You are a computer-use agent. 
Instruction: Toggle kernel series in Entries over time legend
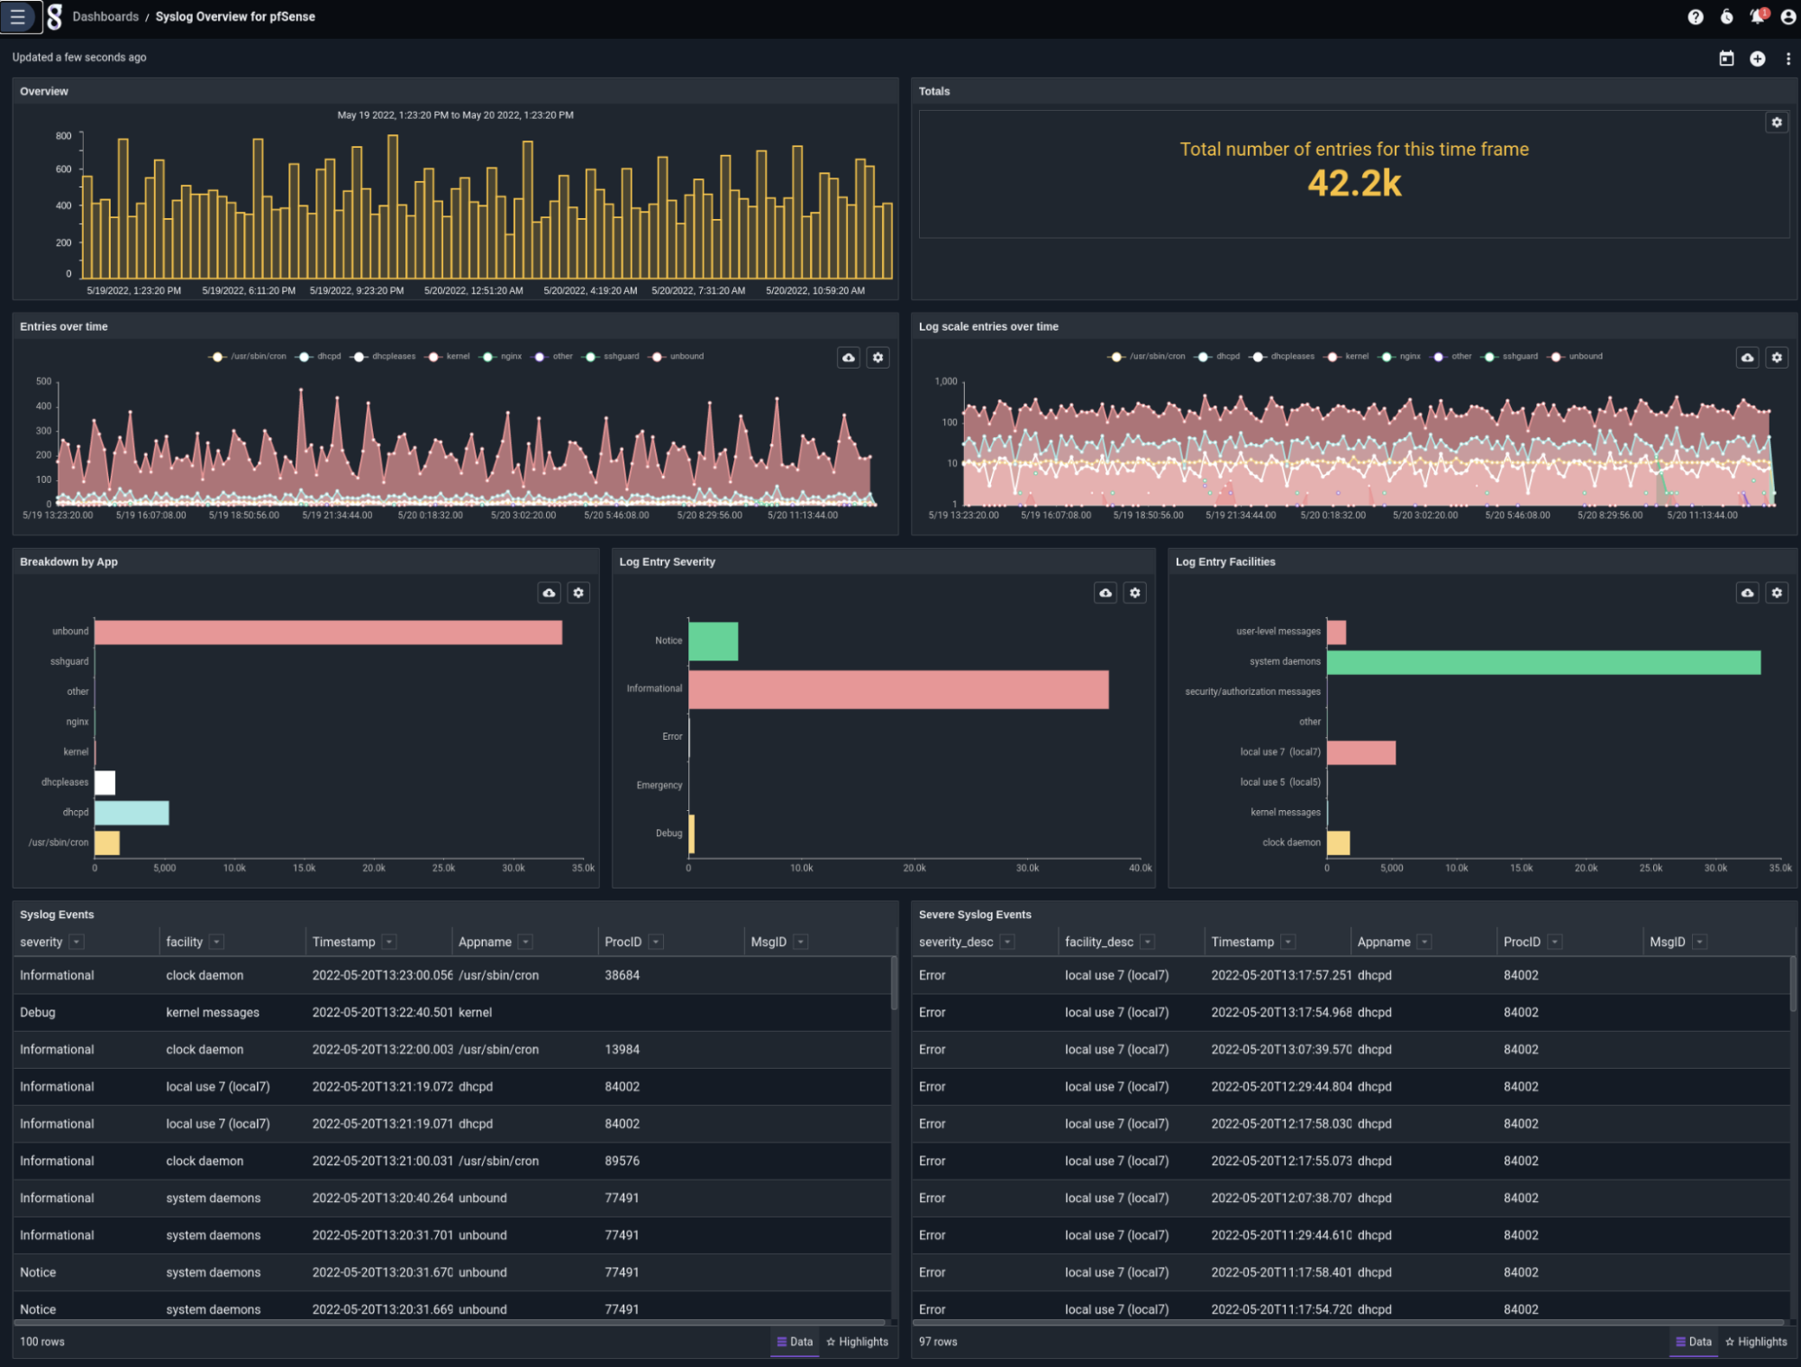(447, 357)
